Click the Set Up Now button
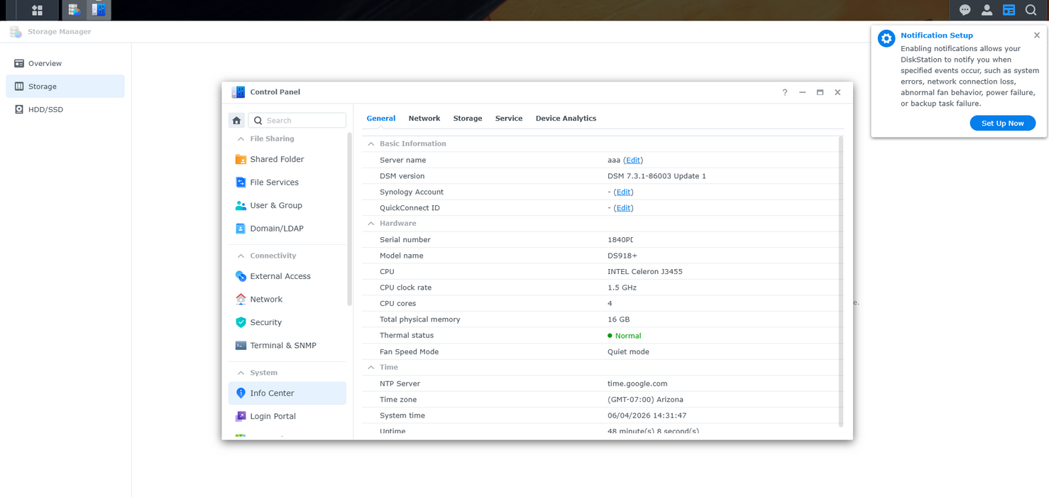The height and width of the screenshot is (497, 1049). coord(1002,124)
